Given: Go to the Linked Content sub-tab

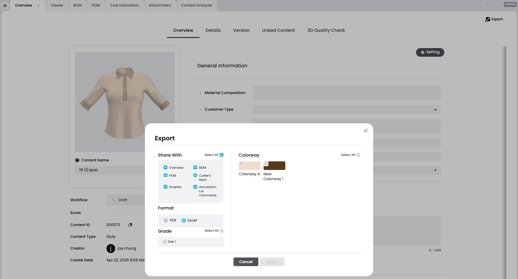Looking at the screenshot, I should (278, 30).
